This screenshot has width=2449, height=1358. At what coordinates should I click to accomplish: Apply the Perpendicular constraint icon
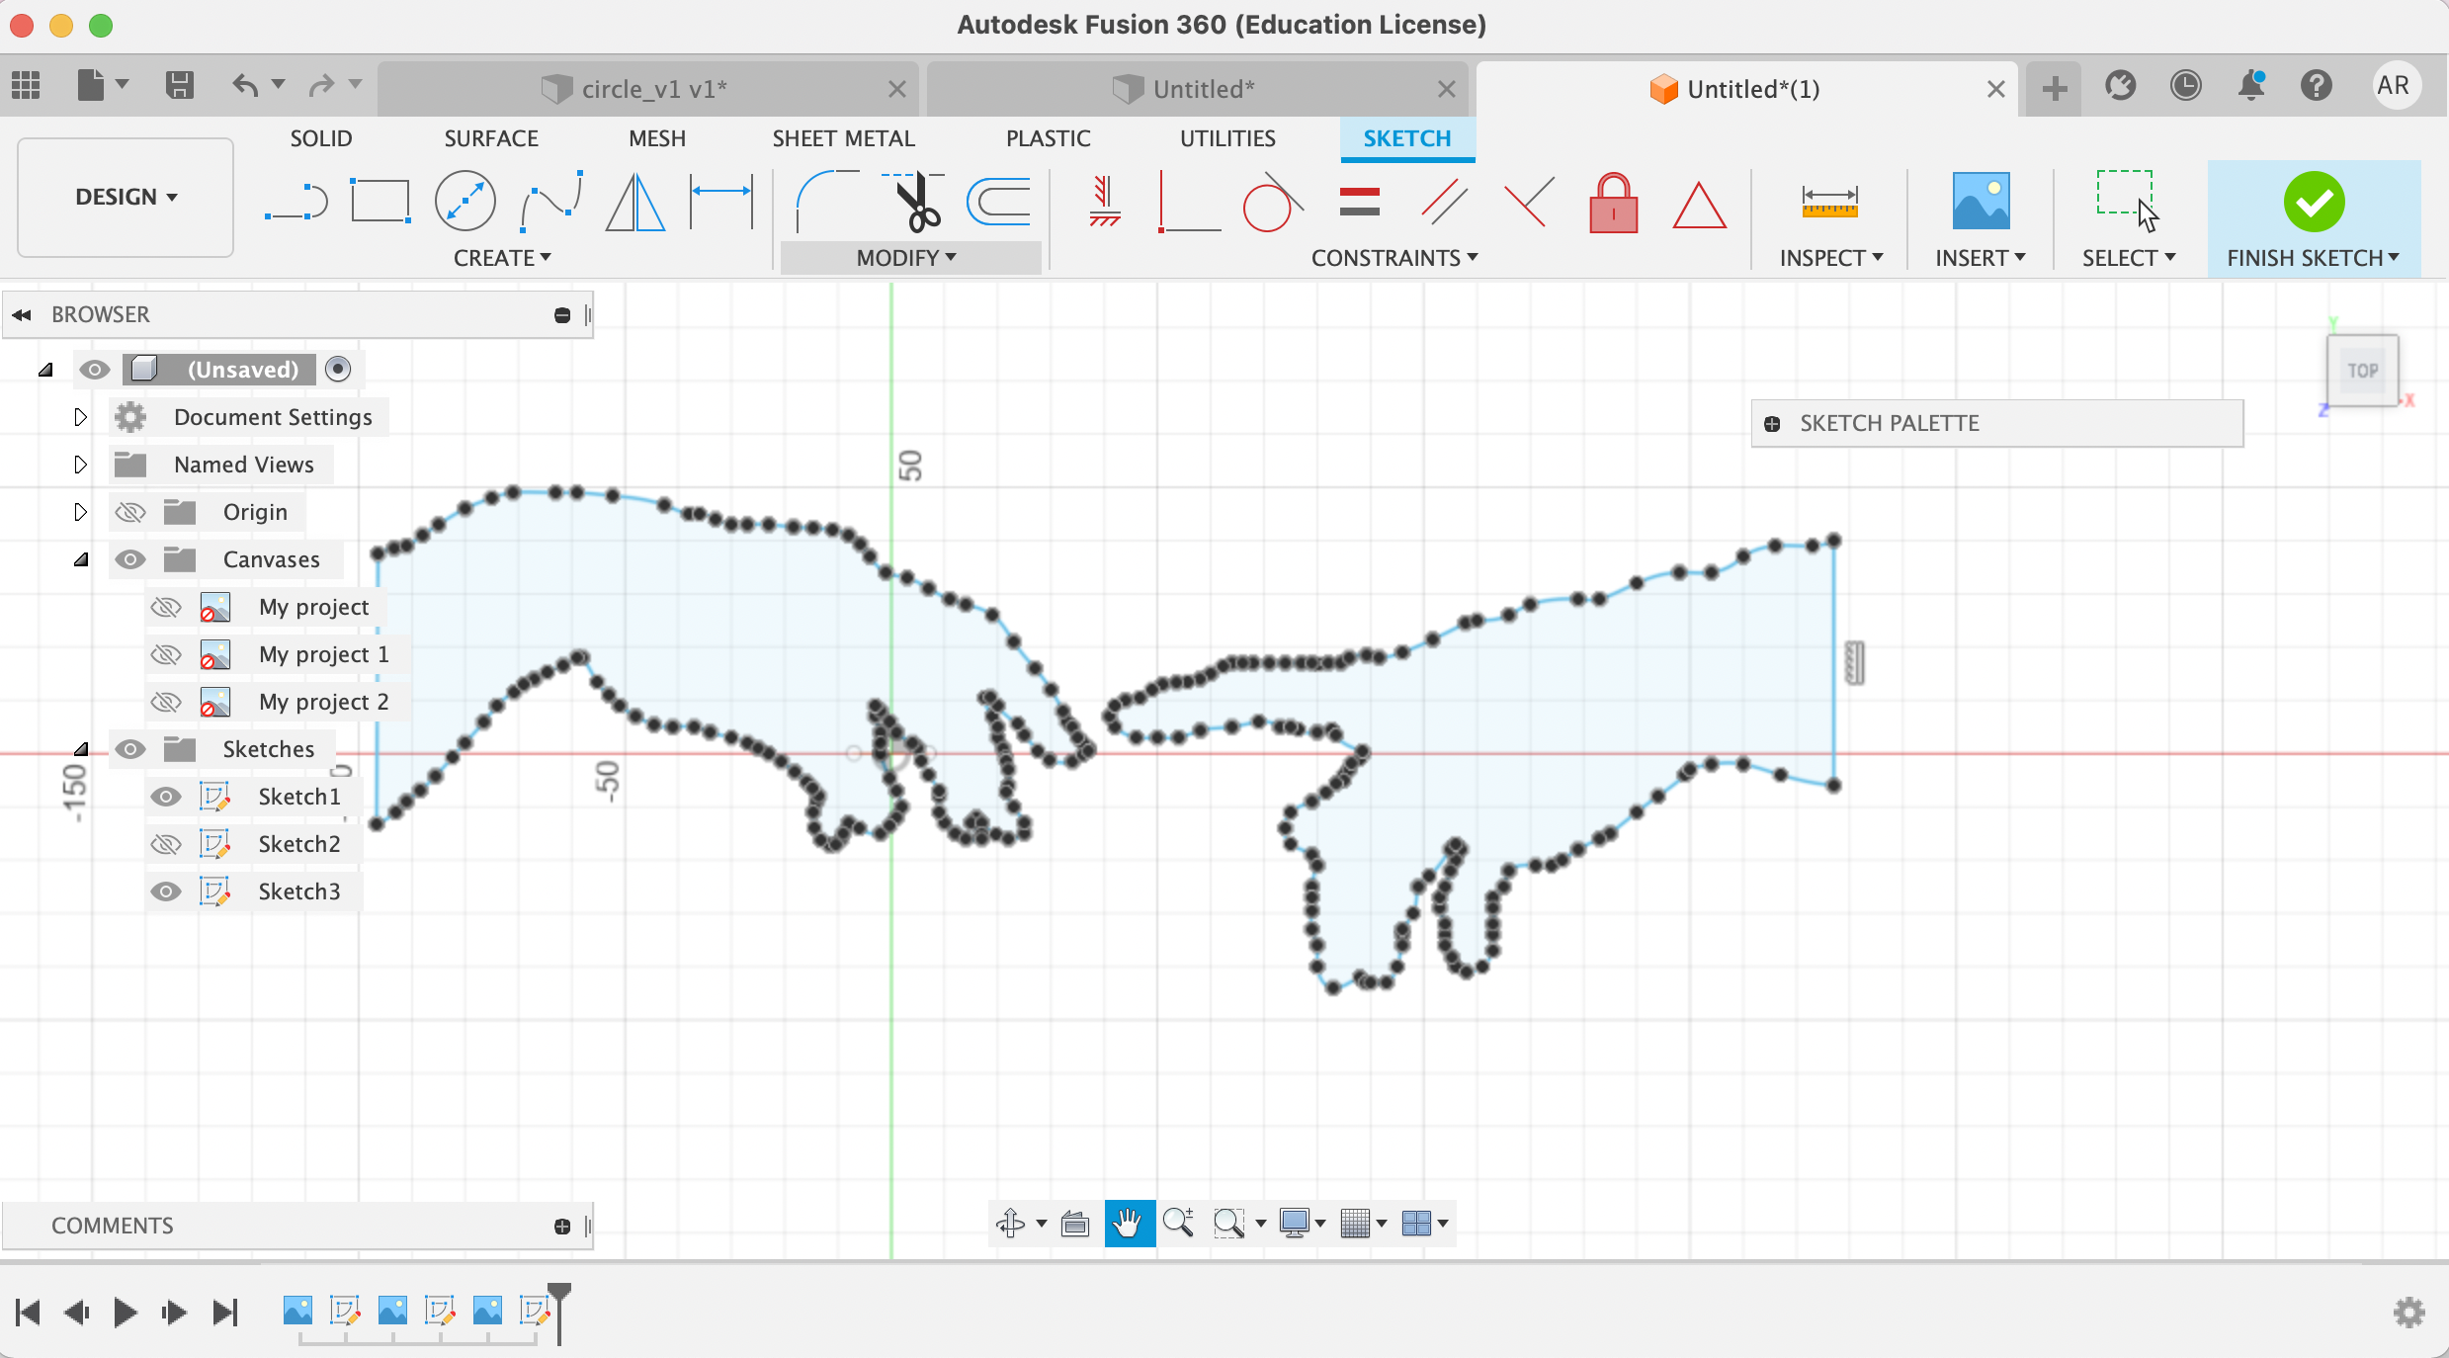(1189, 202)
